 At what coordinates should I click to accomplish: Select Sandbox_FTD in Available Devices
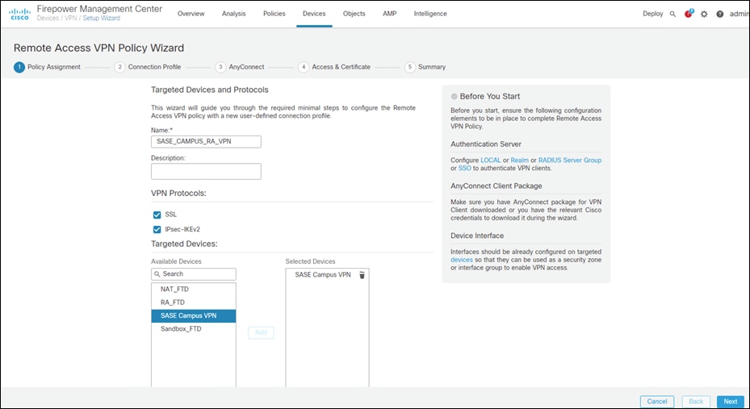[x=194, y=329]
